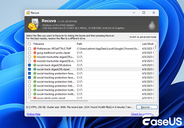Click the status bar scan summary text
Image resolution: width=184 pixels, height=128 pixels.
80,107
